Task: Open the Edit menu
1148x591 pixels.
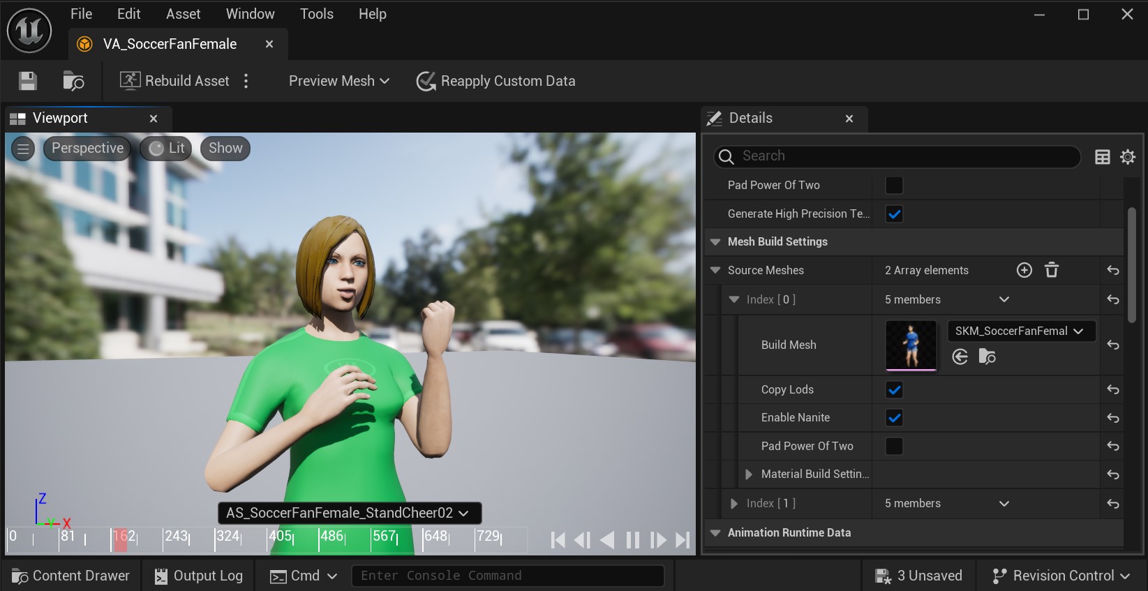Action: click(x=128, y=14)
